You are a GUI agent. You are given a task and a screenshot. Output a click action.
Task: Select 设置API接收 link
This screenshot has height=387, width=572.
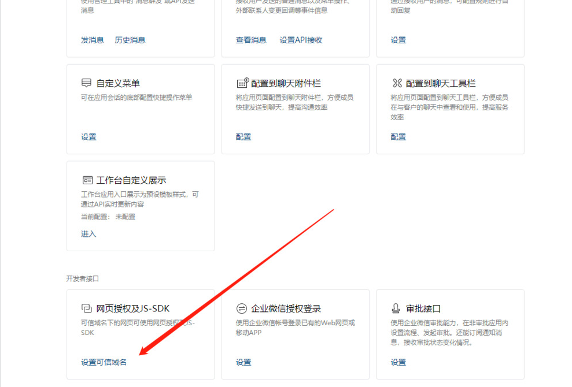(301, 40)
